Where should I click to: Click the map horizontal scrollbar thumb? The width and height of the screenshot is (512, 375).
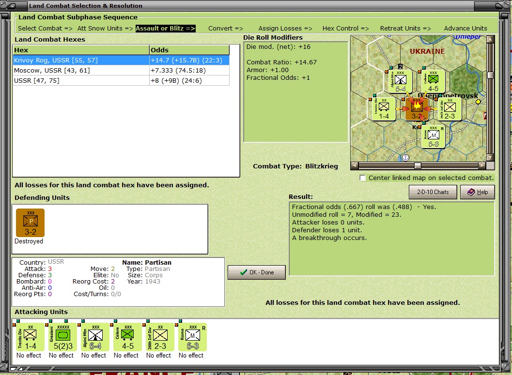418,165
